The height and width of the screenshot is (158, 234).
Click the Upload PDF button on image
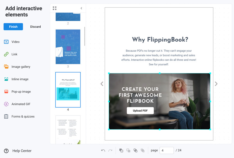pyautogui.click(x=140, y=111)
